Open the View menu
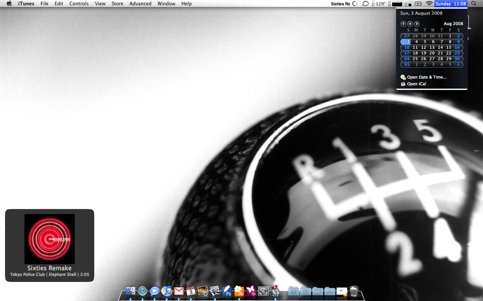This screenshot has width=483, height=301. point(100,4)
